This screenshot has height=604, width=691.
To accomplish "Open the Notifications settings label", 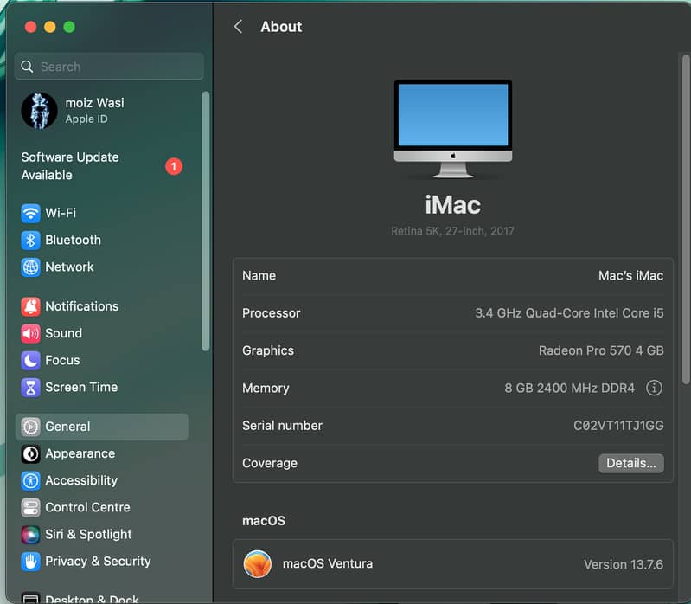I will tap(82, 306).
